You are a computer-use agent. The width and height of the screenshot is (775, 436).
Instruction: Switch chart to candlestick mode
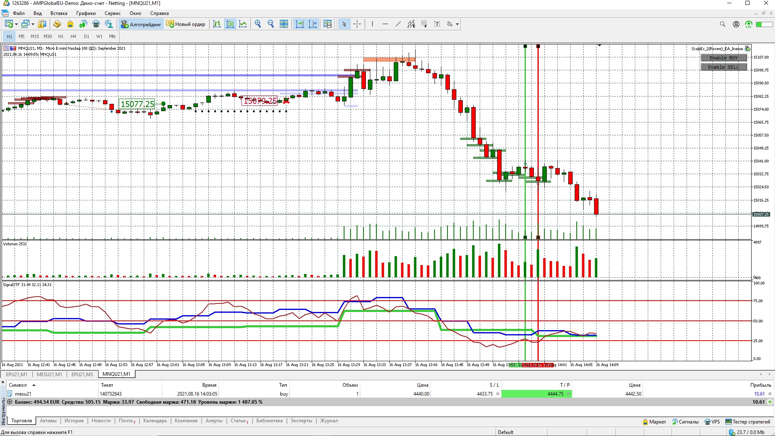pos(230,24)
